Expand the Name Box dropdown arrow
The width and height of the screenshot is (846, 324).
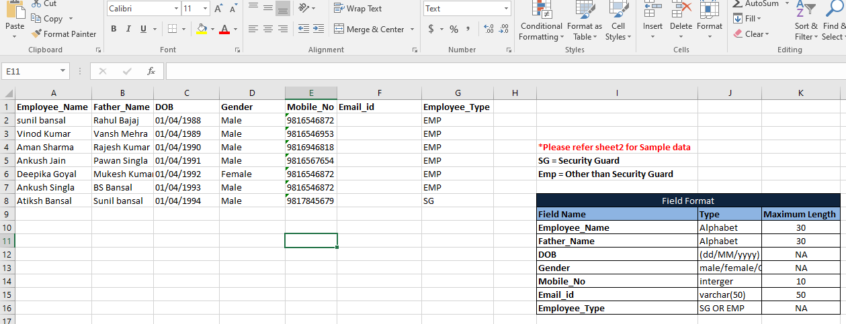63,71
